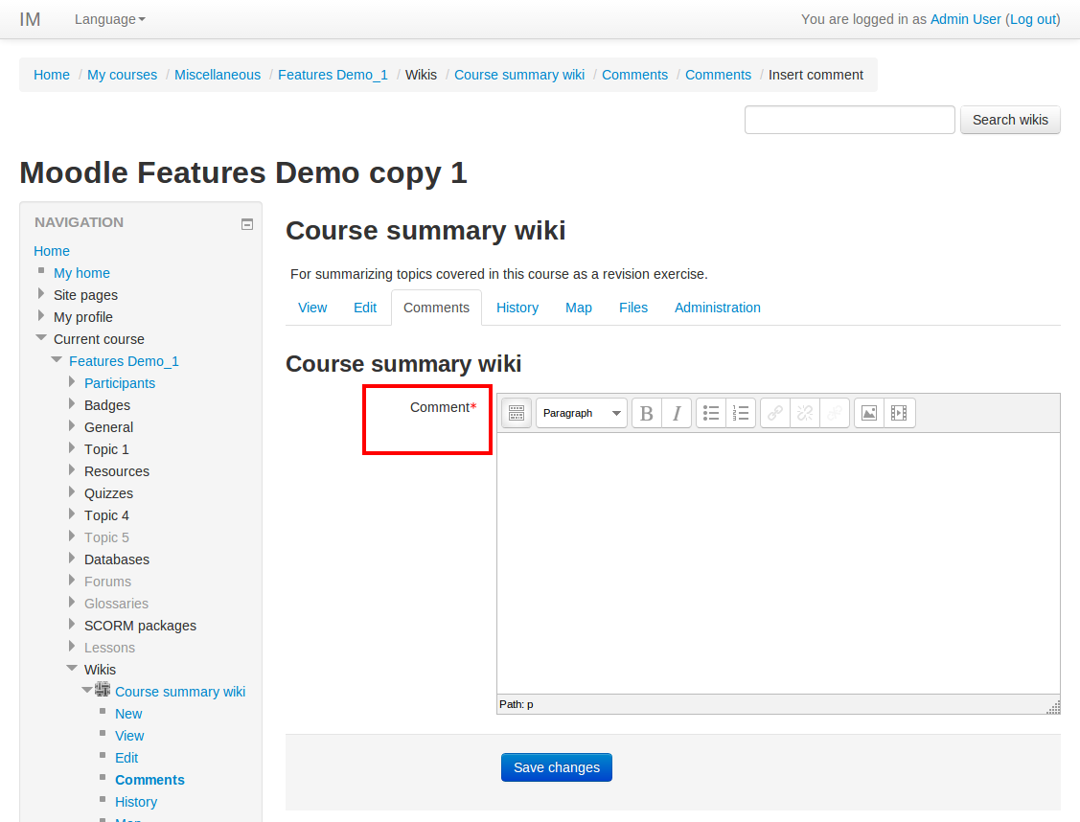Insert an ordered numbered list
The image size is (1080, 822).
tap(741, 413)
